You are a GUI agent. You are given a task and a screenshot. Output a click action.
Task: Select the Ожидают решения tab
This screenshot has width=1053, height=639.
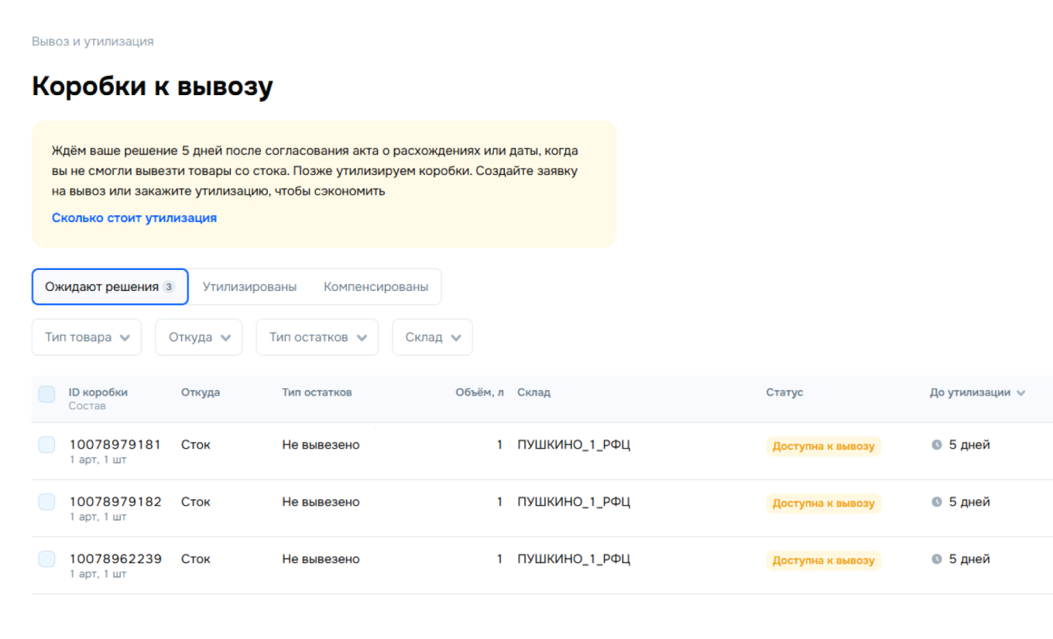[x=109, y=286]
